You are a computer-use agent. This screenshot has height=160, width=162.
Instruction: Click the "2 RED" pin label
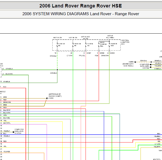3,100
